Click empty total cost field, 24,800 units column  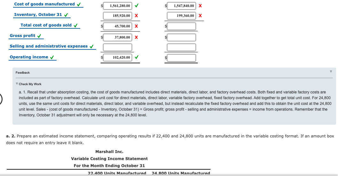(181, 26)
